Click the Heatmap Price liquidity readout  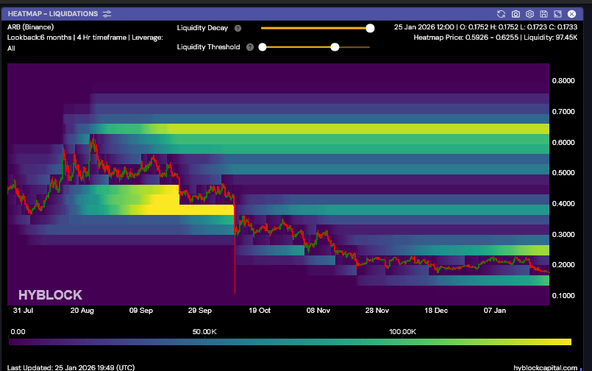point(496,38)
